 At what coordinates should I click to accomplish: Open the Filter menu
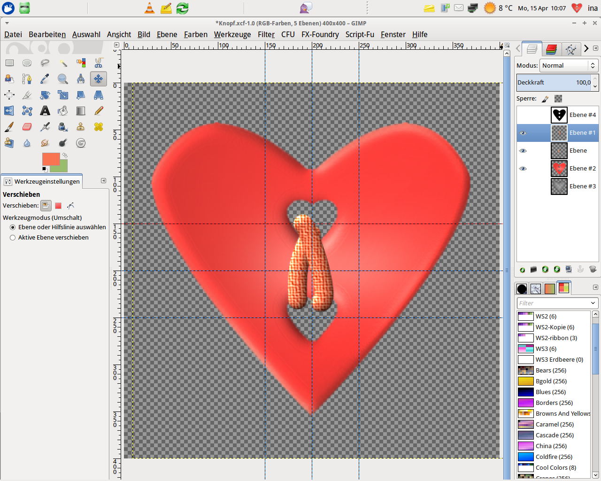[x=266, y=34]
